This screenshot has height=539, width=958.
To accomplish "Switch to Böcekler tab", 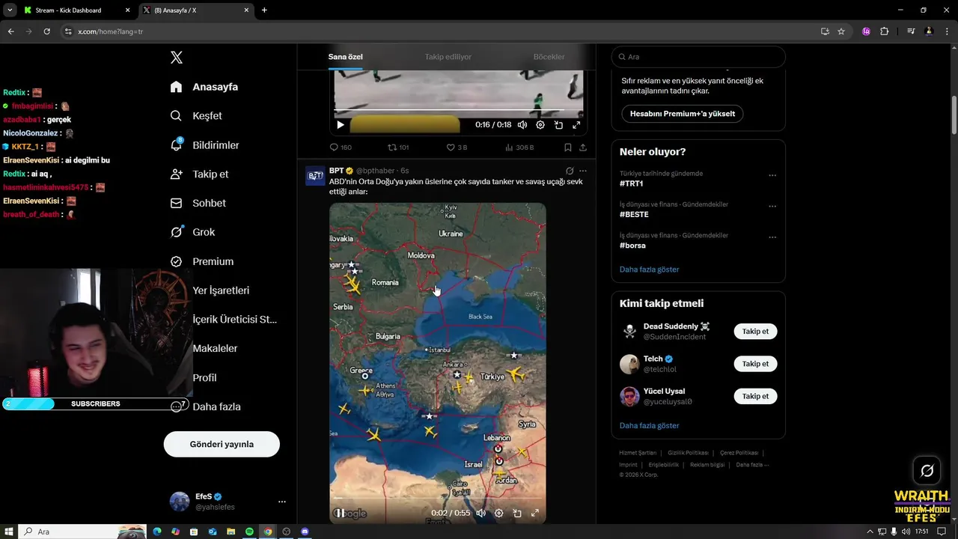I will [x=549, y=57].
